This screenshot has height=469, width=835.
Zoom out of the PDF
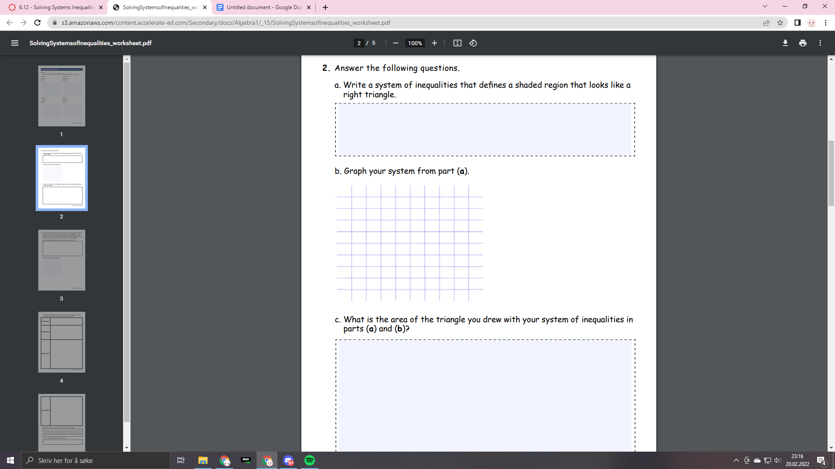pyautogui.click(x=395, y=43)
